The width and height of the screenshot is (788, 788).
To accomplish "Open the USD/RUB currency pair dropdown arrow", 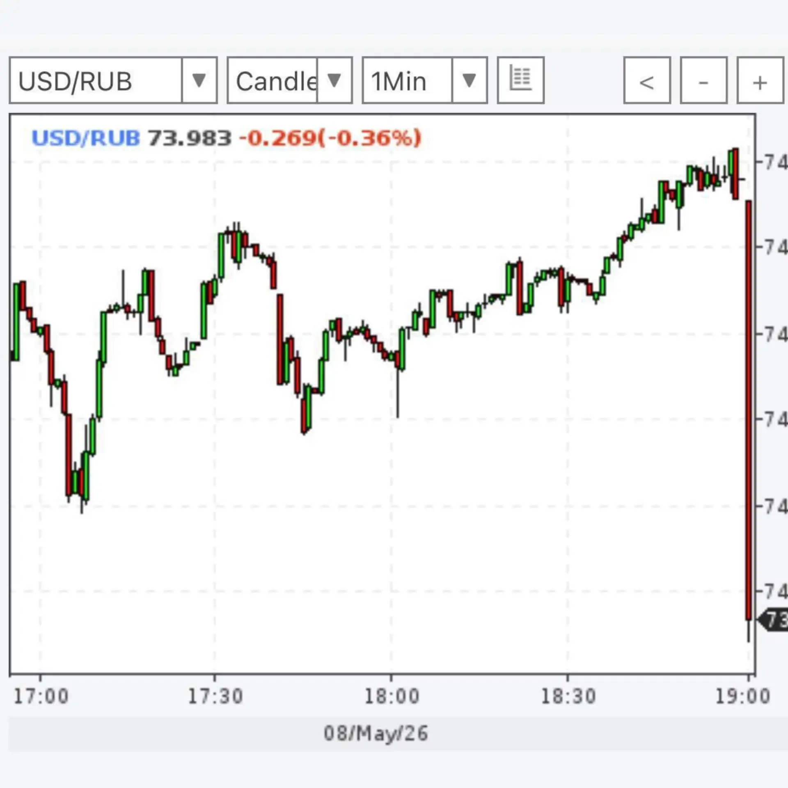I will point(199,80).
